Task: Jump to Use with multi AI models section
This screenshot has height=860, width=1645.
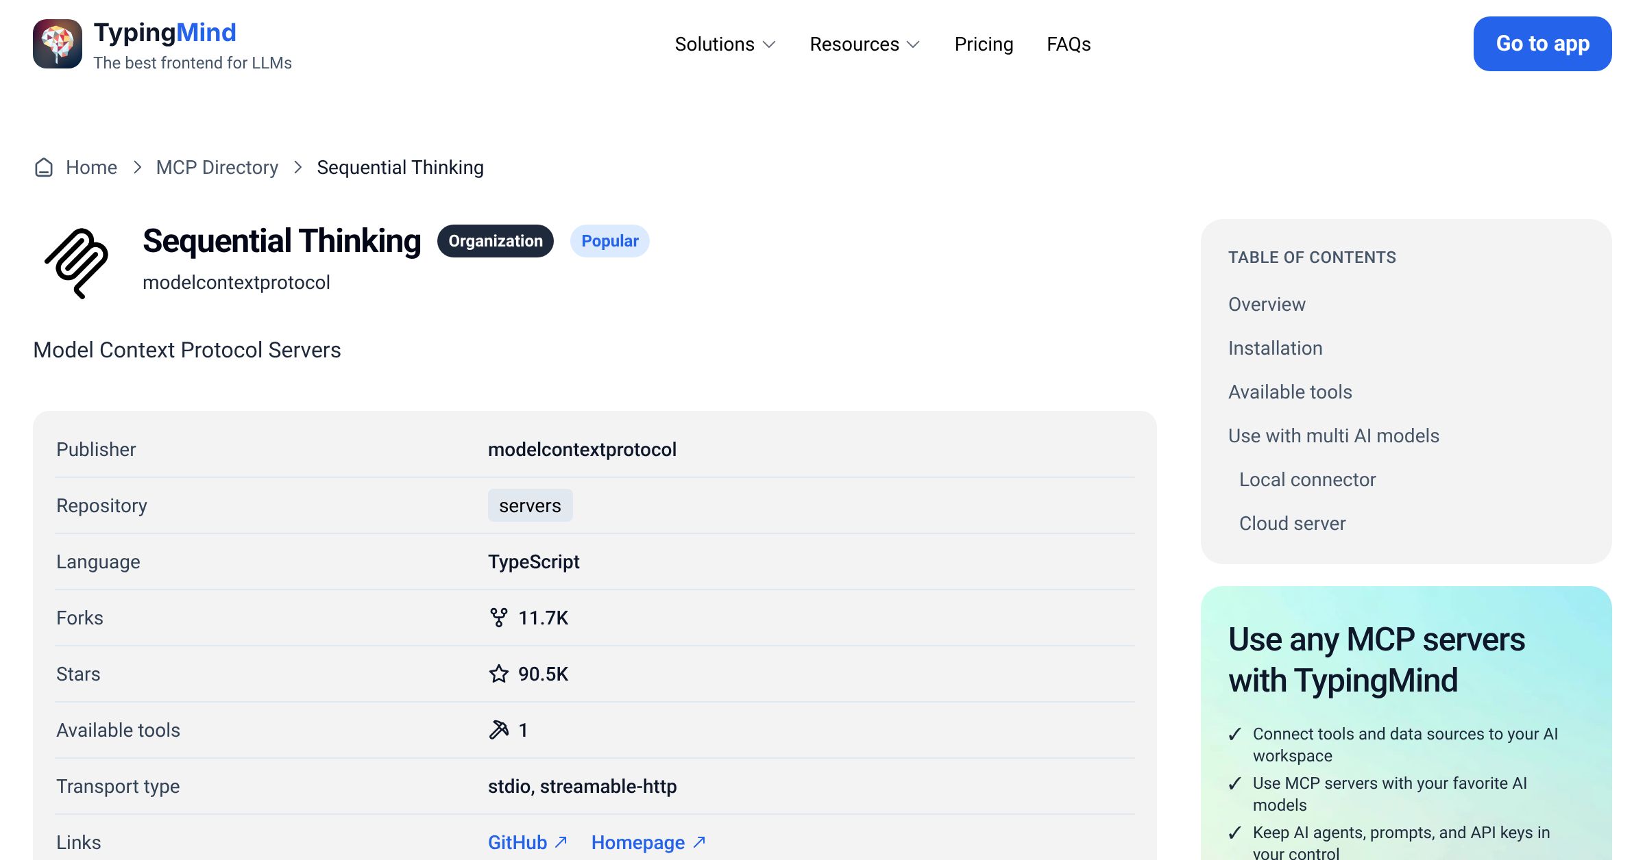Action: coord(1334,435)
